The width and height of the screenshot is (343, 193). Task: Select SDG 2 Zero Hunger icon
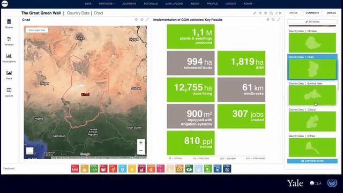click(85, 168)
